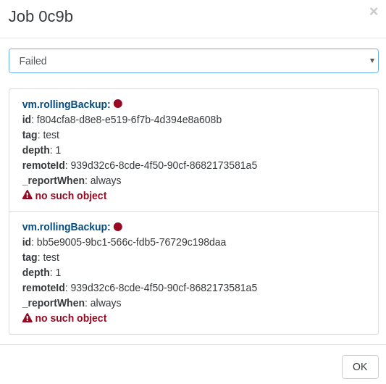The width and height of the screenshot is (386, 384).
Task: Close the Job 0c9b dialog via X
Action: (x=374, y=11)
